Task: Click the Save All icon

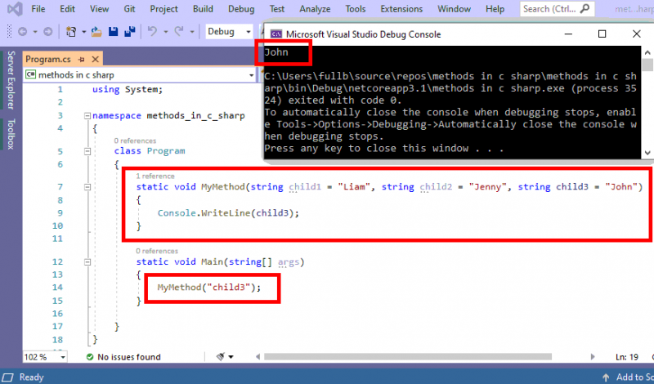Action: point(128,32)
